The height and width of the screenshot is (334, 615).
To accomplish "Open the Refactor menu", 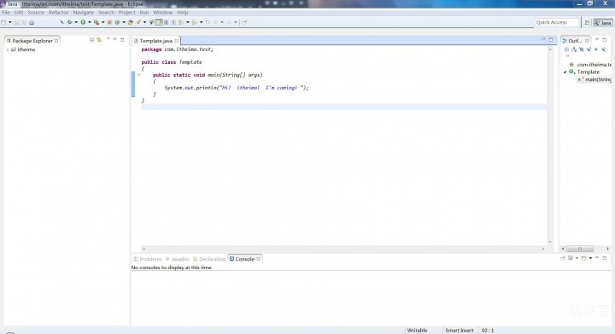I will tap(58, 13).
